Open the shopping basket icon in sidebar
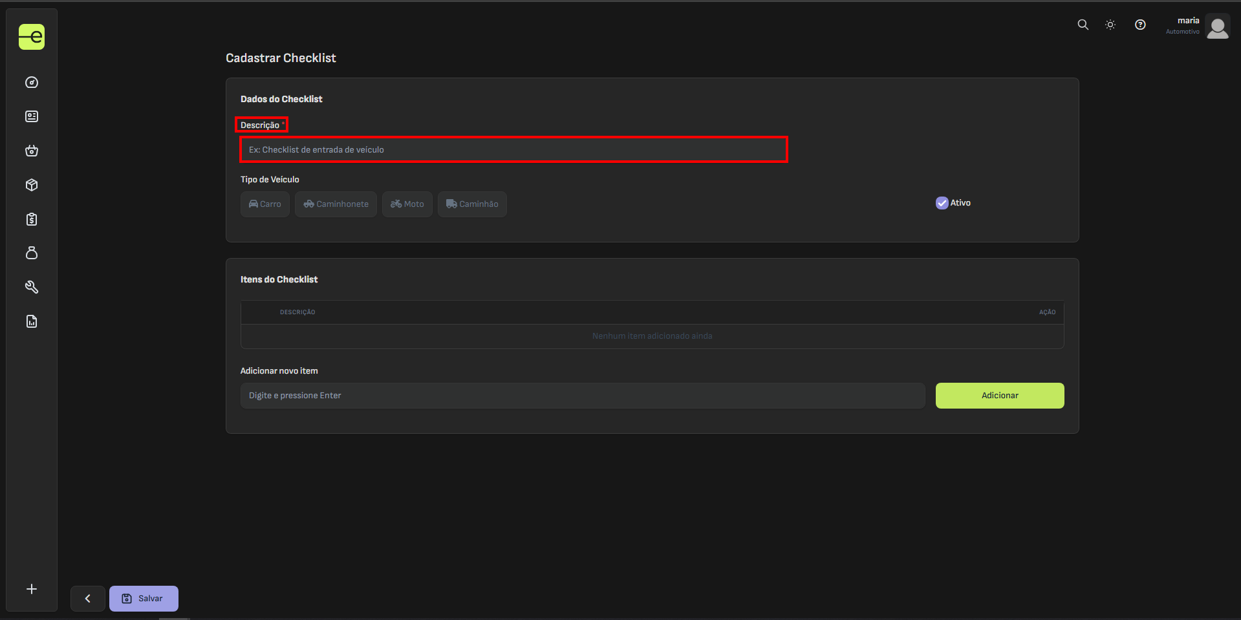1241x620 pixels. point(32,151)
